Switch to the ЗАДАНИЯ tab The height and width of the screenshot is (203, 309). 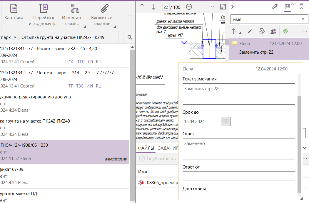(x=168, y=148)
